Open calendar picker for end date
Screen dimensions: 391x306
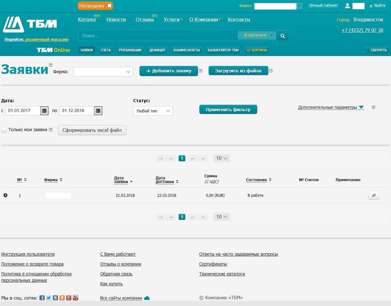[98, 110]
